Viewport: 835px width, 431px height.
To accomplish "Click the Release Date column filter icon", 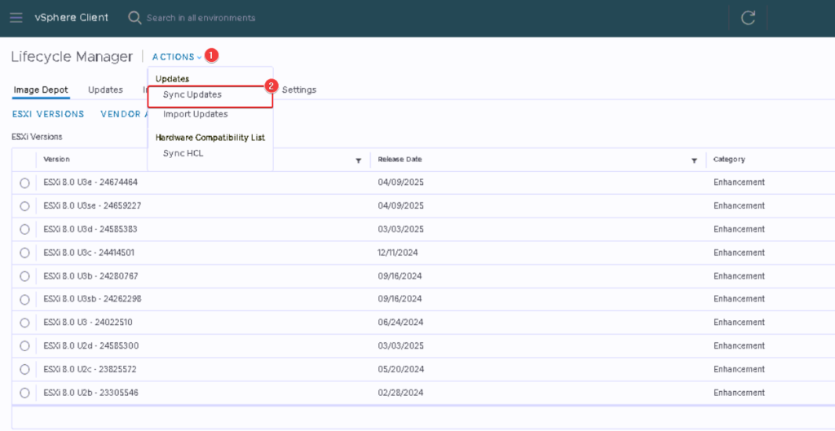I will coord(695,161).
